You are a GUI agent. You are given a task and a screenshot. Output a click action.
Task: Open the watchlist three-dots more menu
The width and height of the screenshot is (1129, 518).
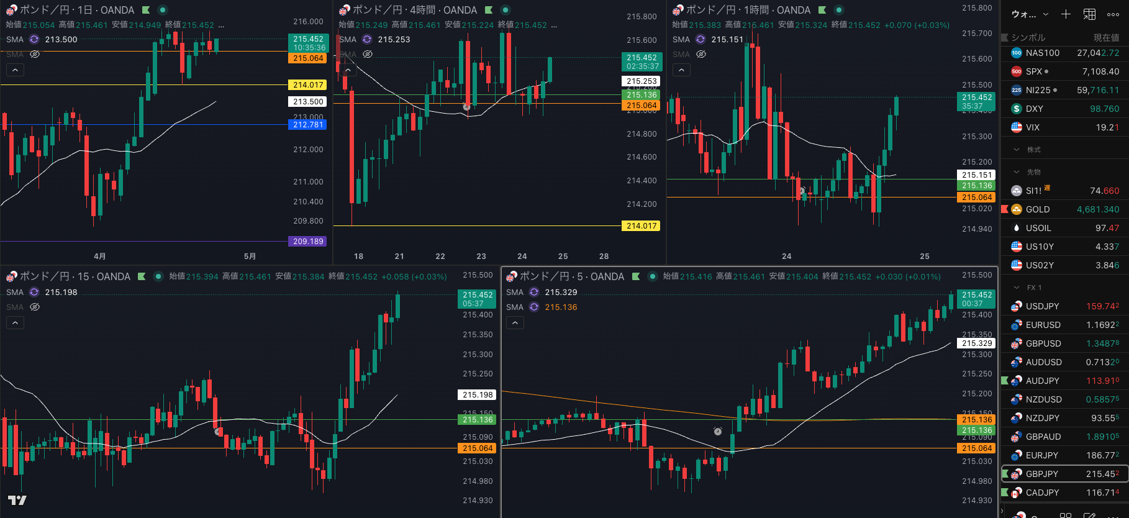(1113, 14)
